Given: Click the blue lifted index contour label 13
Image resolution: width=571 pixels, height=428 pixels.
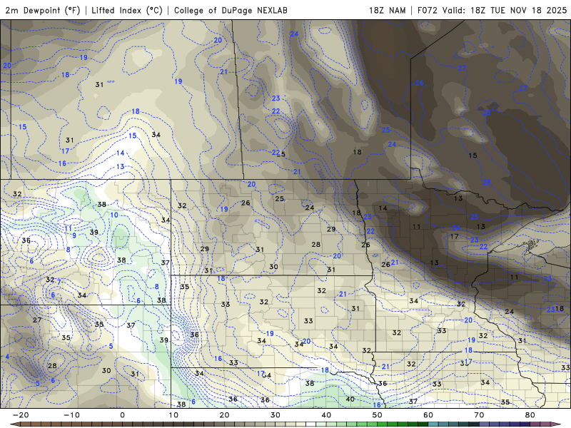Looking at the screenshot, I should tap(121, 167).
